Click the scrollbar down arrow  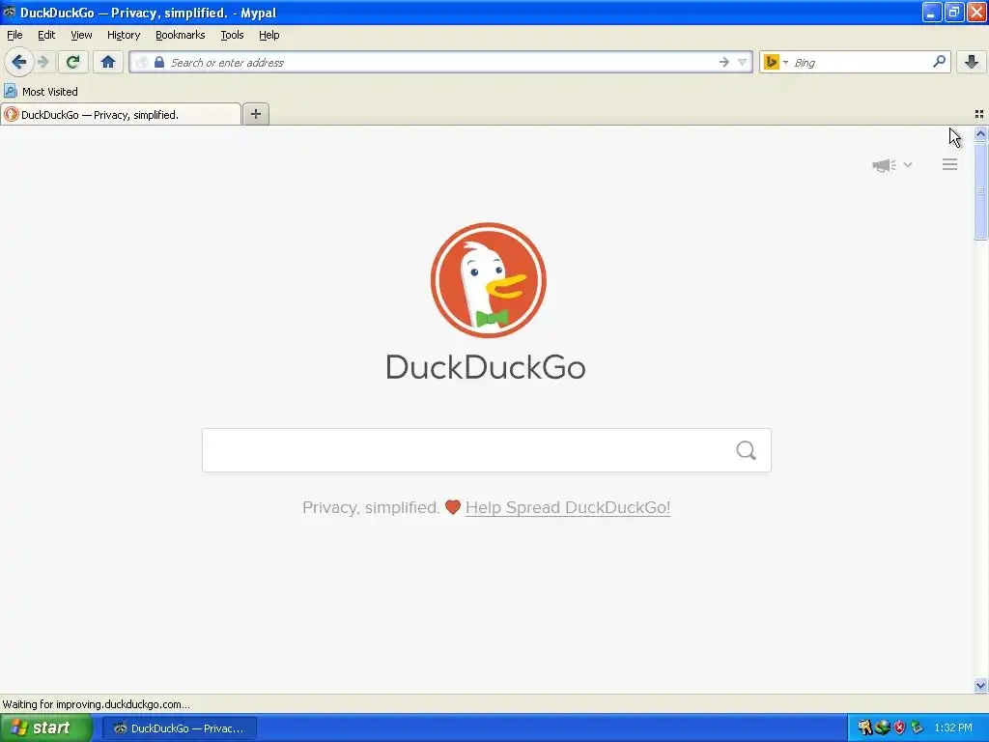[980, 685]
